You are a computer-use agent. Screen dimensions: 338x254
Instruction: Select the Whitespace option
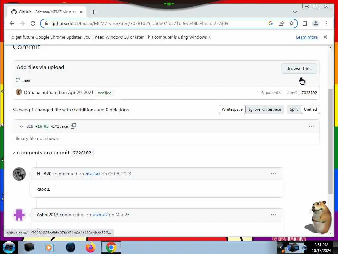232,109
